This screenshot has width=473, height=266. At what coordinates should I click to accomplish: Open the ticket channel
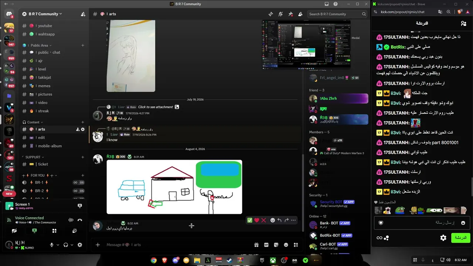tap(54, 164)
